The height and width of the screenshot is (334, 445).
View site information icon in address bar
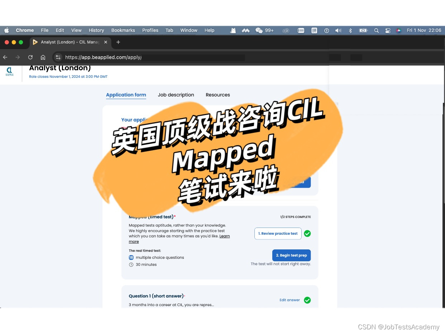(58, 57)
